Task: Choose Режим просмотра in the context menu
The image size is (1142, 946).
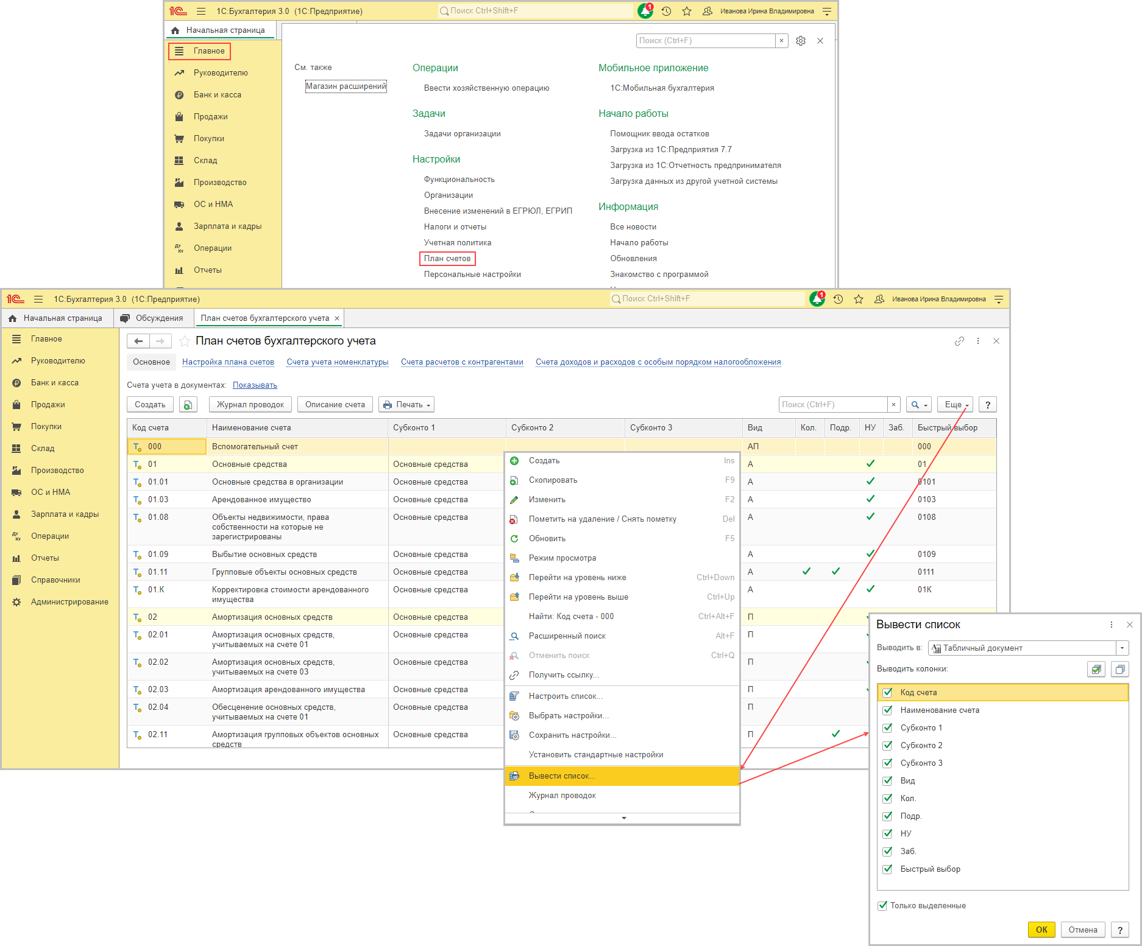Action: pyautogui.click(x=622, y=558)
